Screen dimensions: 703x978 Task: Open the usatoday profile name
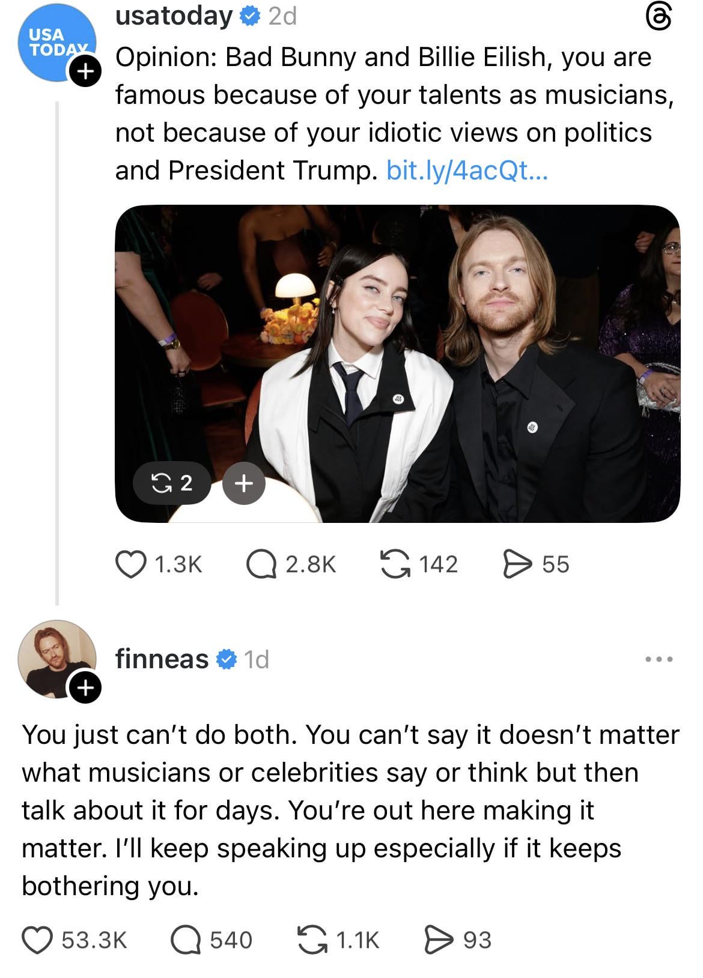174,17
